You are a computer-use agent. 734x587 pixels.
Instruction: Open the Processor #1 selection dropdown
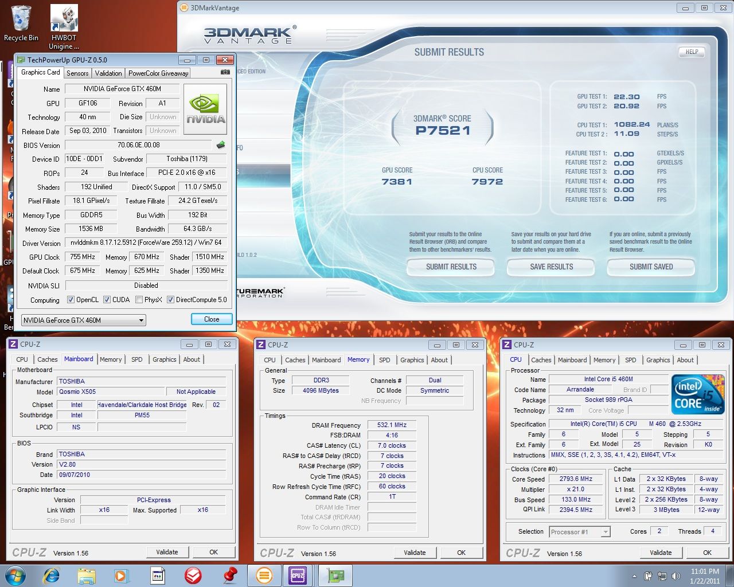580,532
